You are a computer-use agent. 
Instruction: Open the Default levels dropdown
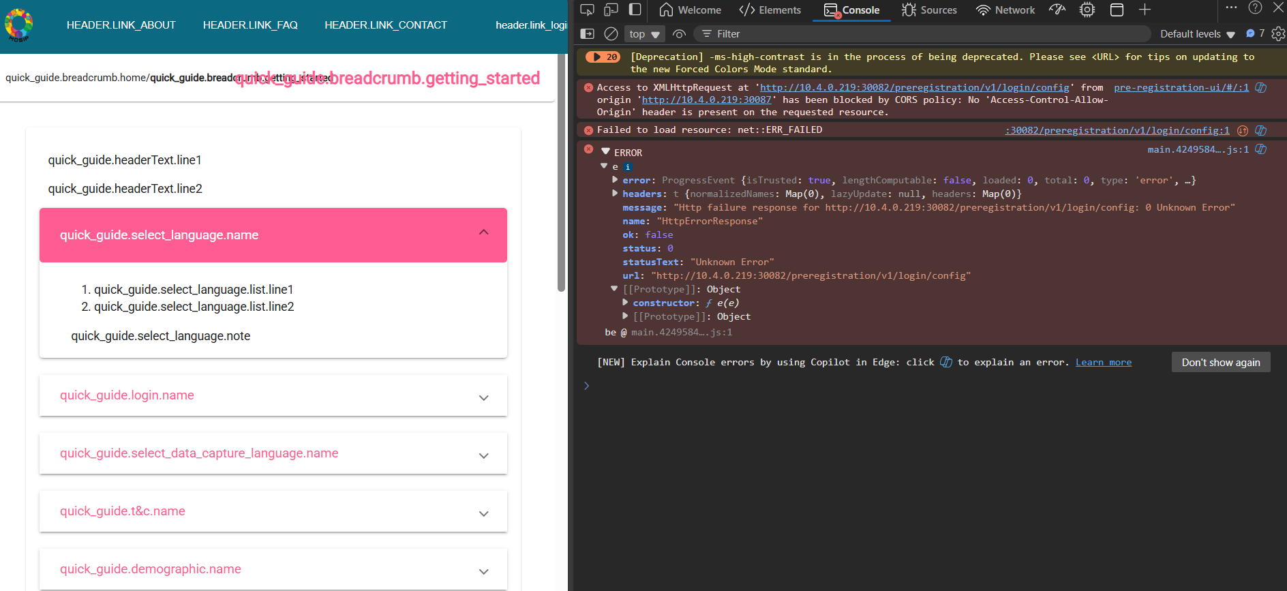click(1197, 34)
